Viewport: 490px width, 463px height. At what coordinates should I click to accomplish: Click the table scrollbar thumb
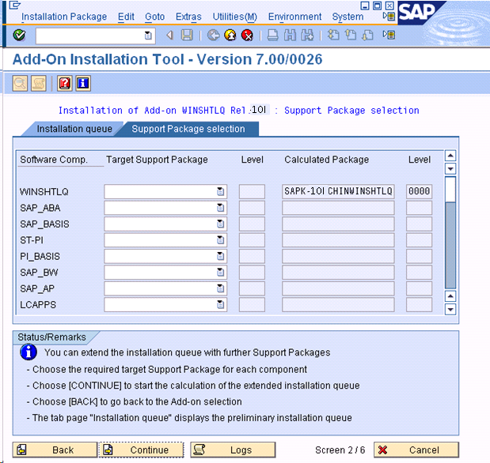pyautogui.click(x=450, y=190)
